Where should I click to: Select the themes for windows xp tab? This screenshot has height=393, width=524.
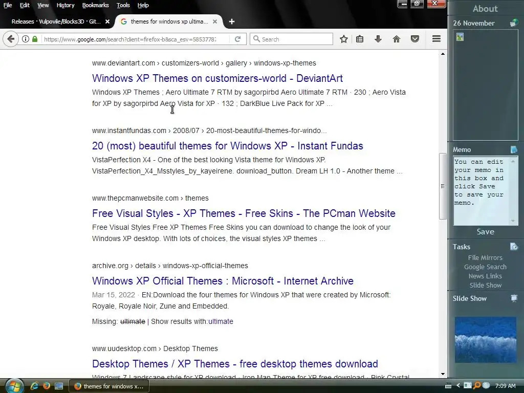tap(169, 21)
